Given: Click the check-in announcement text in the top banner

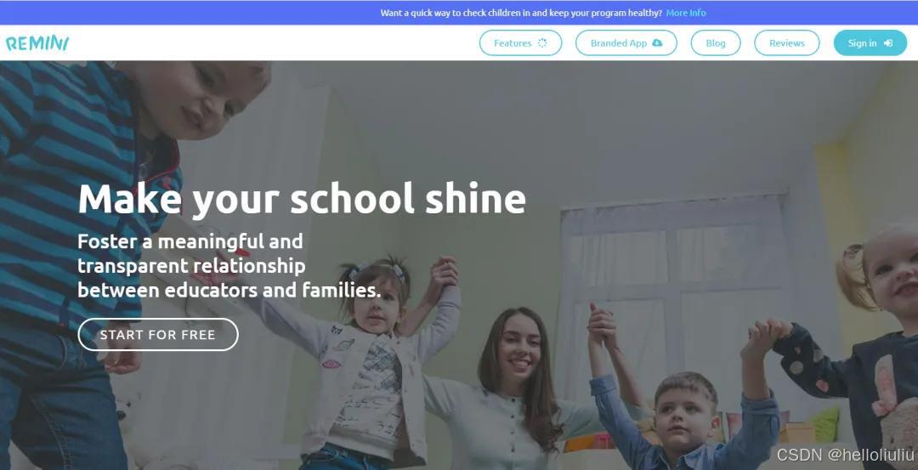Looking at the screenshot, I should pos(521,13).
